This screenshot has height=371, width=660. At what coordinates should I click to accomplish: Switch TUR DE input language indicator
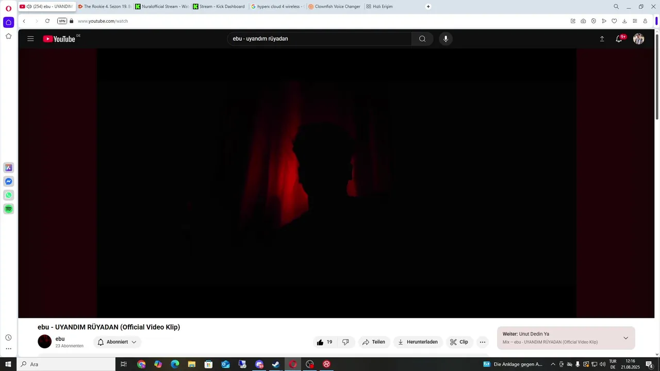(x=613, y=364)
